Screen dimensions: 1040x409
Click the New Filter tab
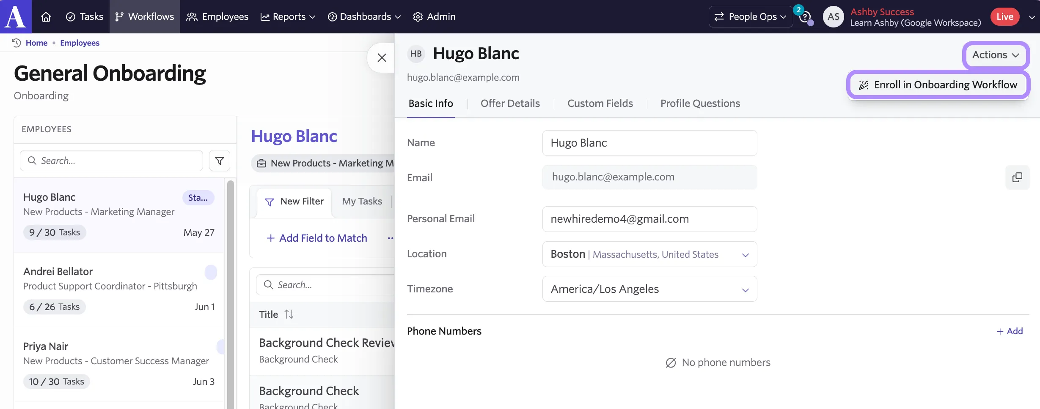point(294,202)
